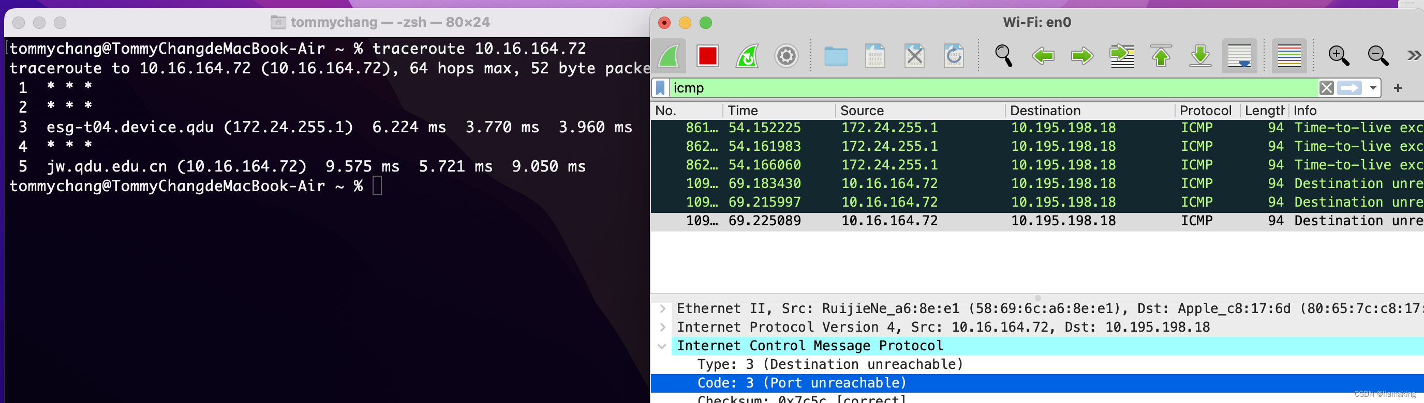Click terminal window title bar folder icon
Viewport: 1424px width, 403px height.
(x=278, y=22)
